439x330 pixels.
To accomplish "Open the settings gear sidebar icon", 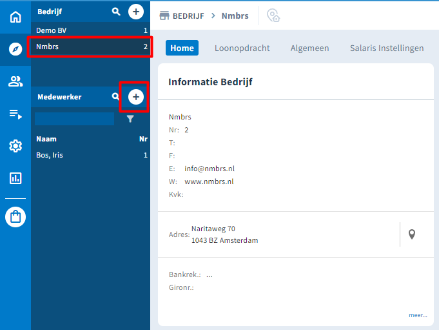I will tap(15, 146).
